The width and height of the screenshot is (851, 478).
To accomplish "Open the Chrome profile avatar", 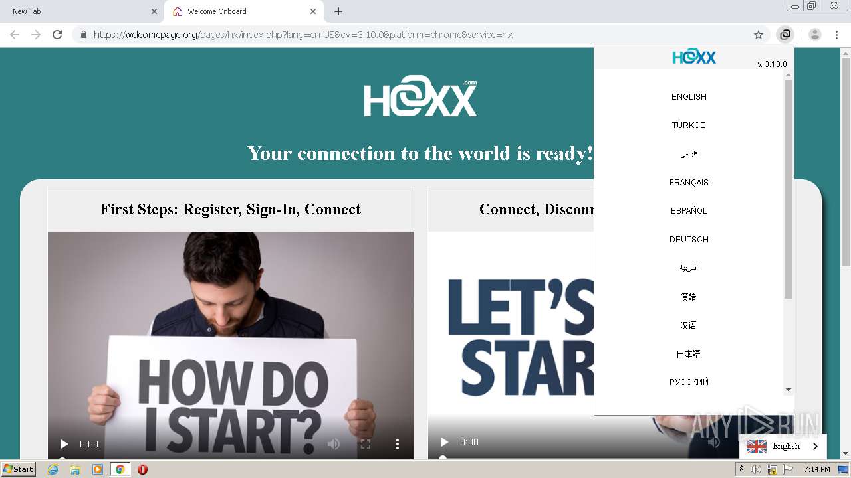I will [x=815, y=35].
